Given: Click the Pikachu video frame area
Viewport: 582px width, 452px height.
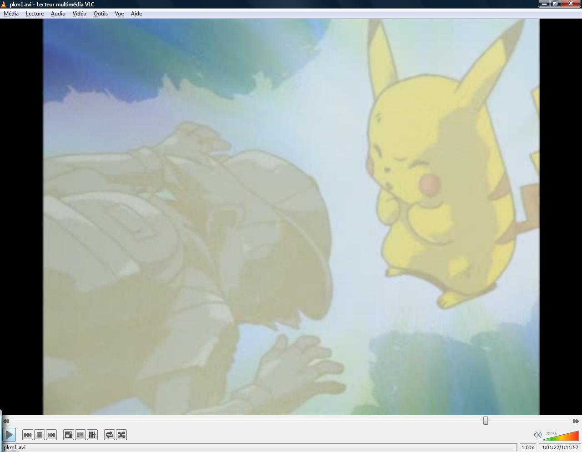Looking at the screenshot, I should (291, 216).
